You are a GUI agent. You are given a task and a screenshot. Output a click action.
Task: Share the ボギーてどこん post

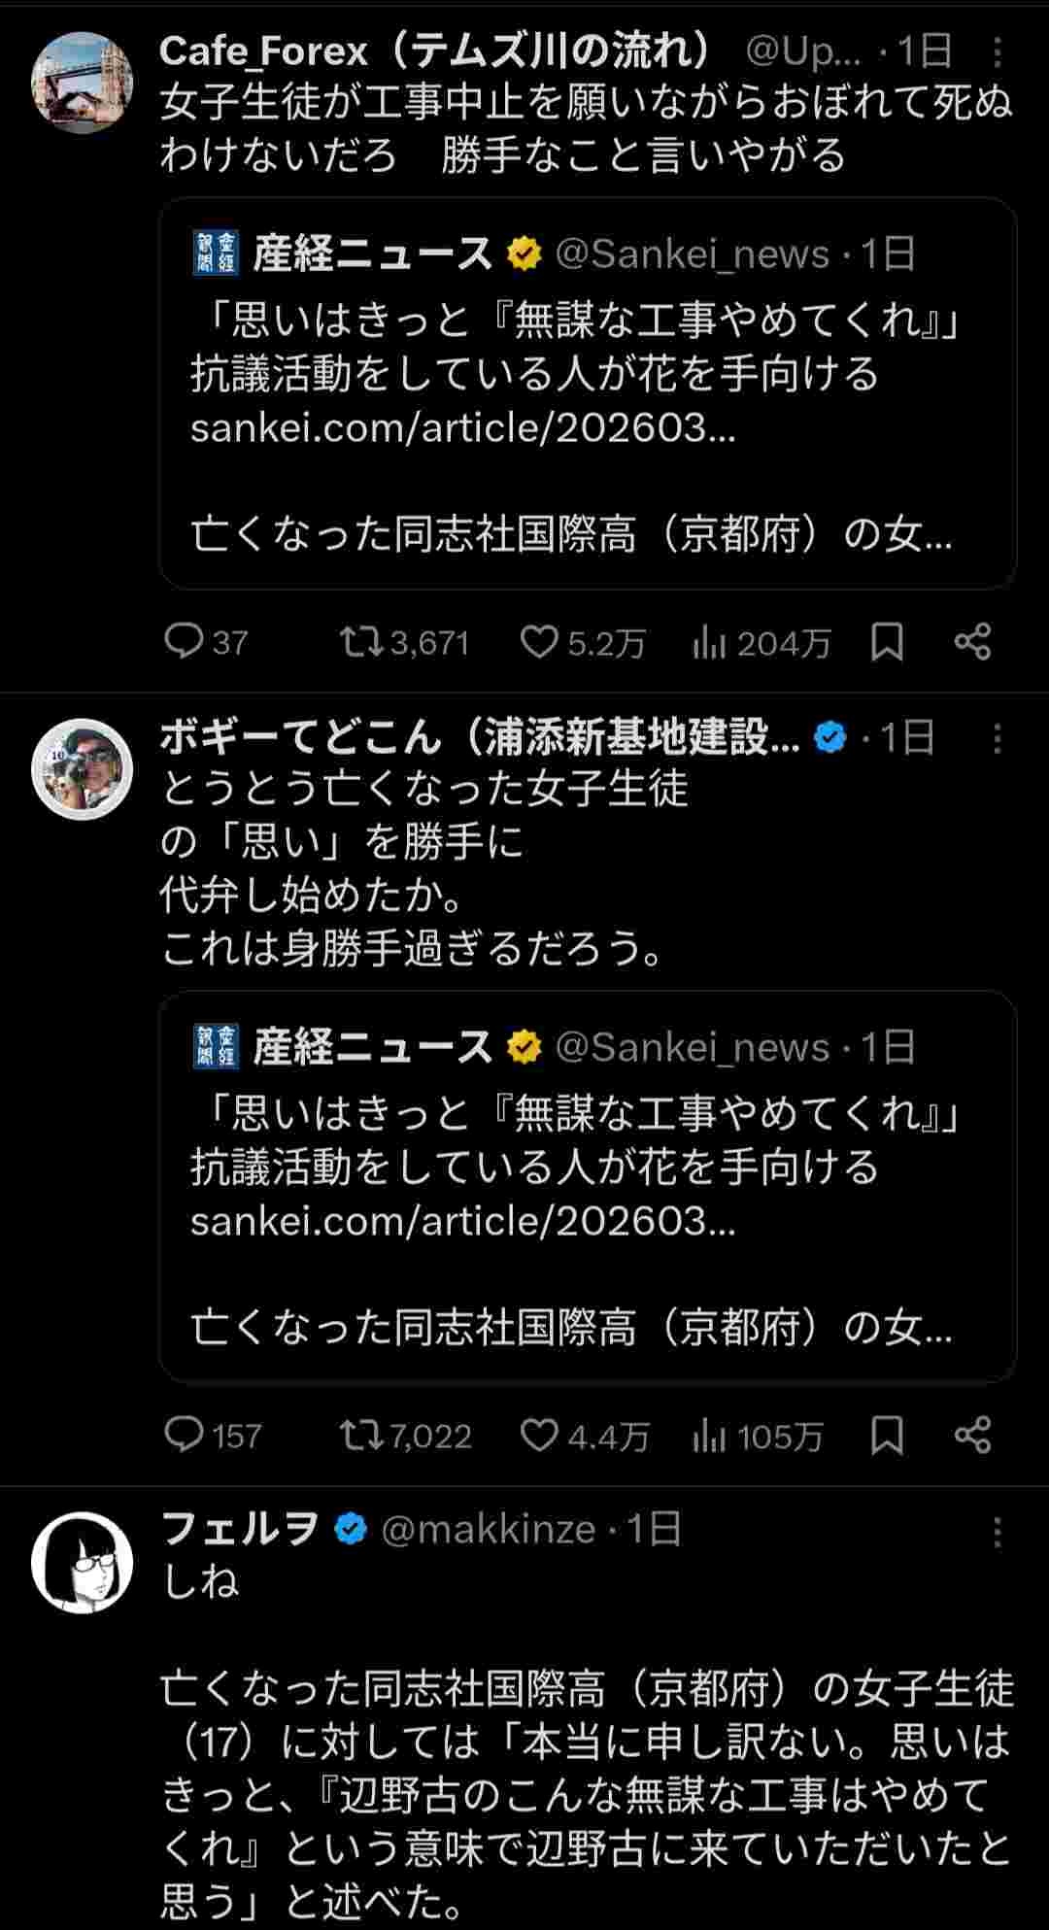pos(972,1435)
